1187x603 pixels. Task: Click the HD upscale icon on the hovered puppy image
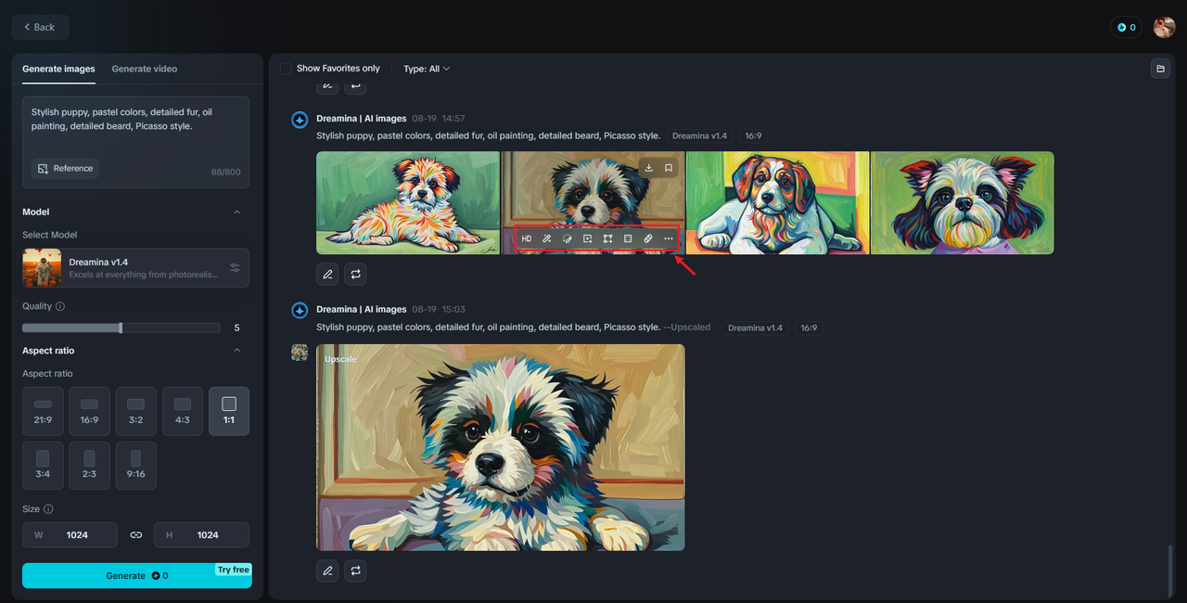tap(527, 238)
